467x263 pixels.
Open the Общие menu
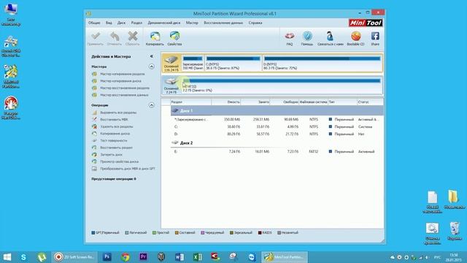94,23
